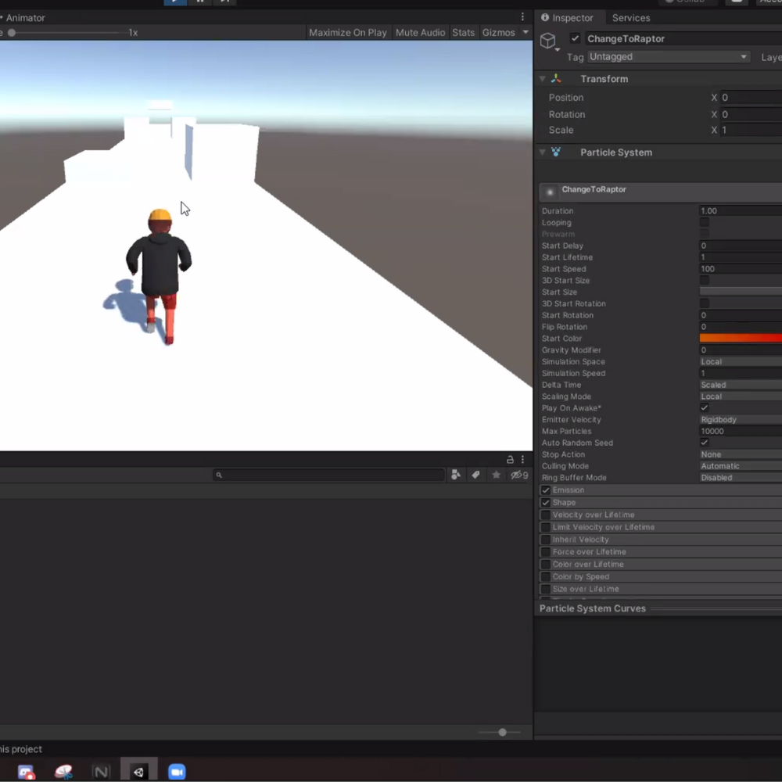Toggle hidden packages visibility with eye icon
Image resolution: width=782 pixels, height=782 pixels.
tap(516, 475)
